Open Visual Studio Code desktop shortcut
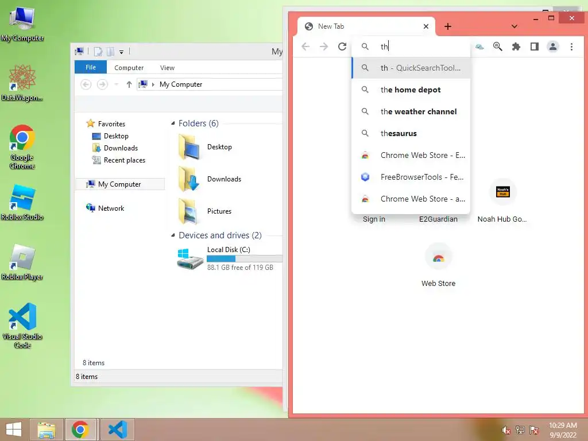 pyautogui.click(x=22, y=326)
